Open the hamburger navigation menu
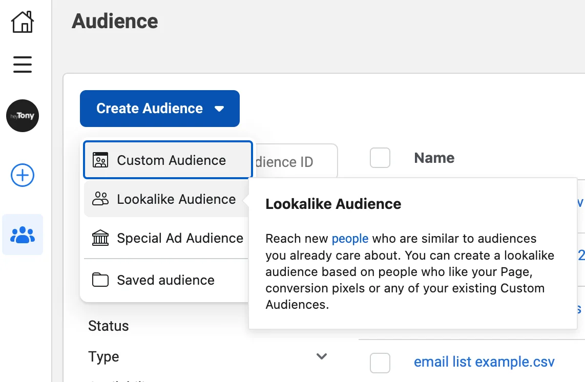The width and height of the screenshot is (585, 382). point(23,65)
